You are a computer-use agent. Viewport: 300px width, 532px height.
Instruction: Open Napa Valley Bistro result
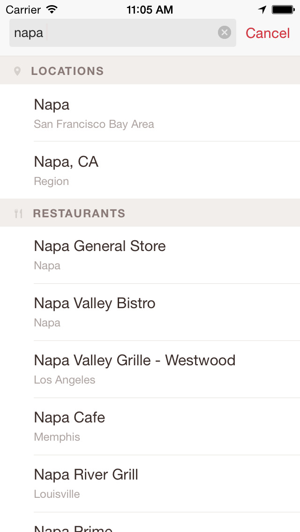click(x=150, y=312)
